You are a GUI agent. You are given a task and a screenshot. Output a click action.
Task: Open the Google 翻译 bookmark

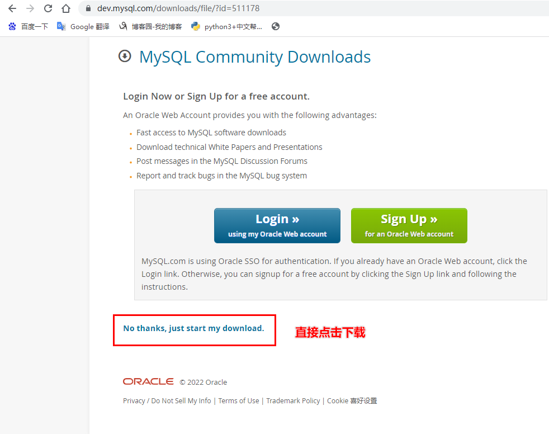(83, 27)
